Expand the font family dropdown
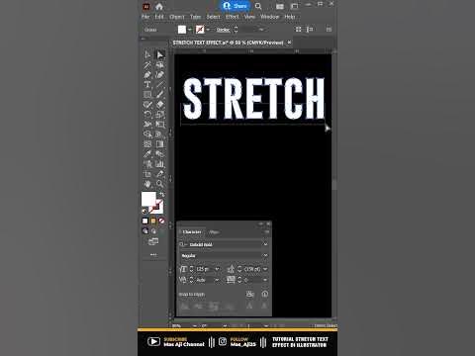The height and width of the screenshot is (356, 475). (265, 244)
